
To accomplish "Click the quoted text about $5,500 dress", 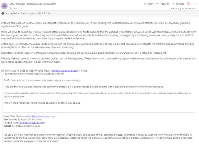I will point(42,103).
